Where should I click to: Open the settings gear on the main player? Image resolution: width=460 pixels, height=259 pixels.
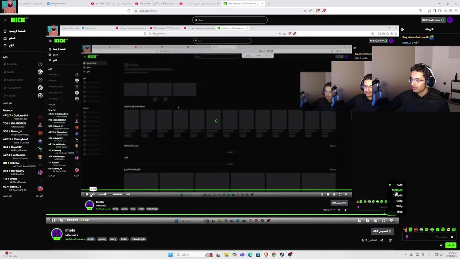(391, 220)
